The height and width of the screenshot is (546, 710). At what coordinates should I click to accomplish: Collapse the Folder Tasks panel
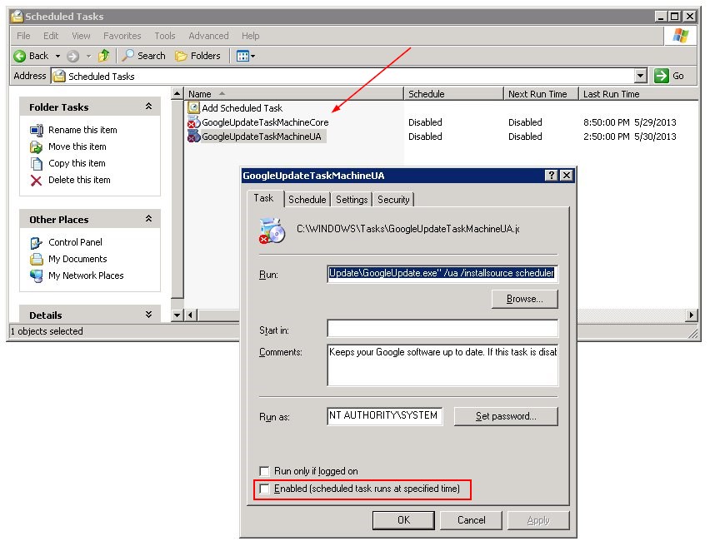[148, 107]
